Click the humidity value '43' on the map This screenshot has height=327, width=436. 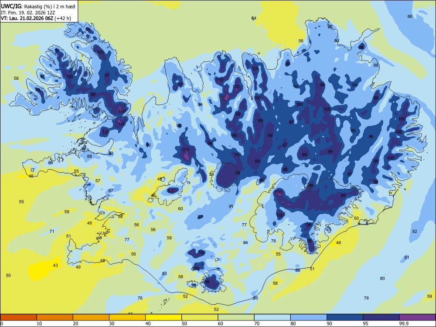[55, 265]
